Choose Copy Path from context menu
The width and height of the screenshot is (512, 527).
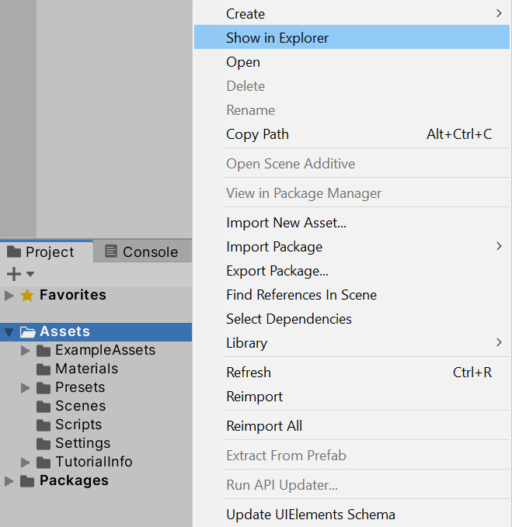click(x=257, y=134)
